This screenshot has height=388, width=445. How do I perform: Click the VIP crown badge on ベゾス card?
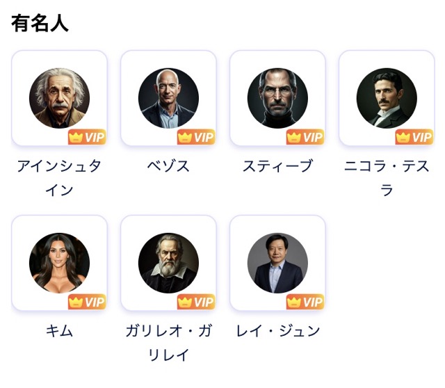[195, 137]
